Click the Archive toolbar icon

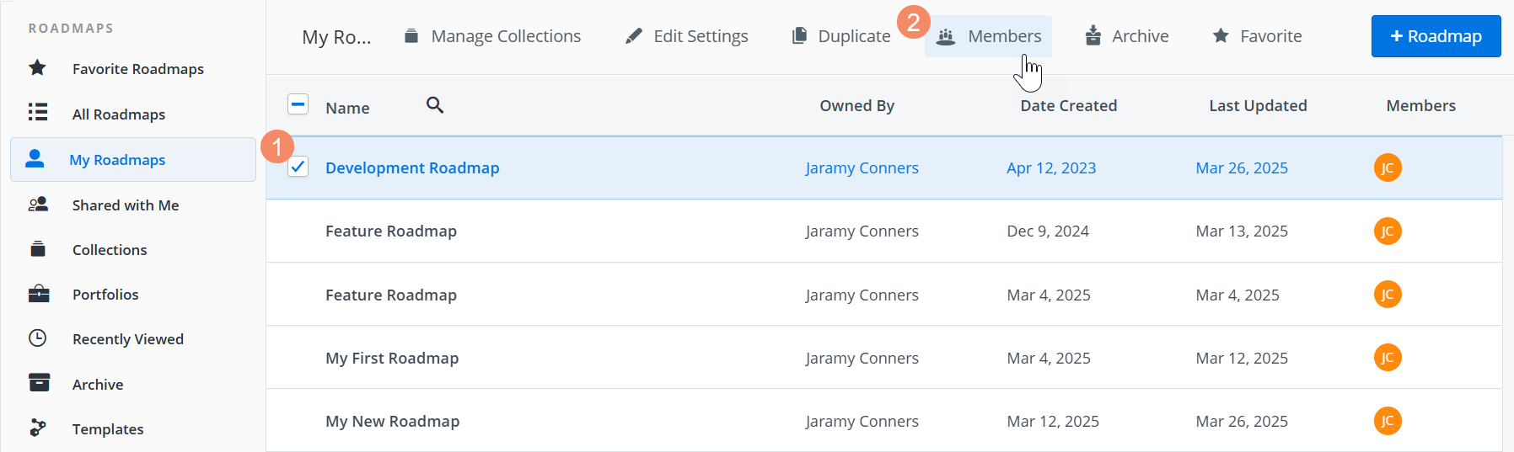1093,36
